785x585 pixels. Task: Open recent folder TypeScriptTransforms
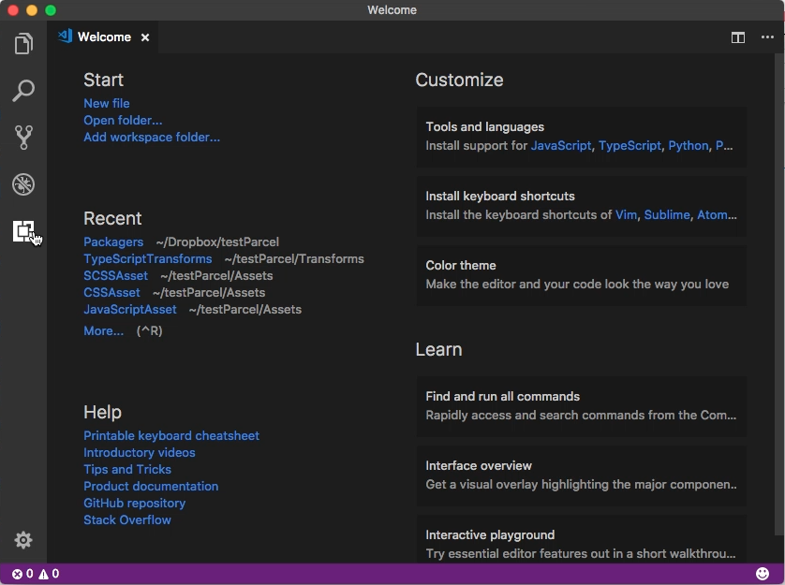pyautogui.click(x=148, y=259)
